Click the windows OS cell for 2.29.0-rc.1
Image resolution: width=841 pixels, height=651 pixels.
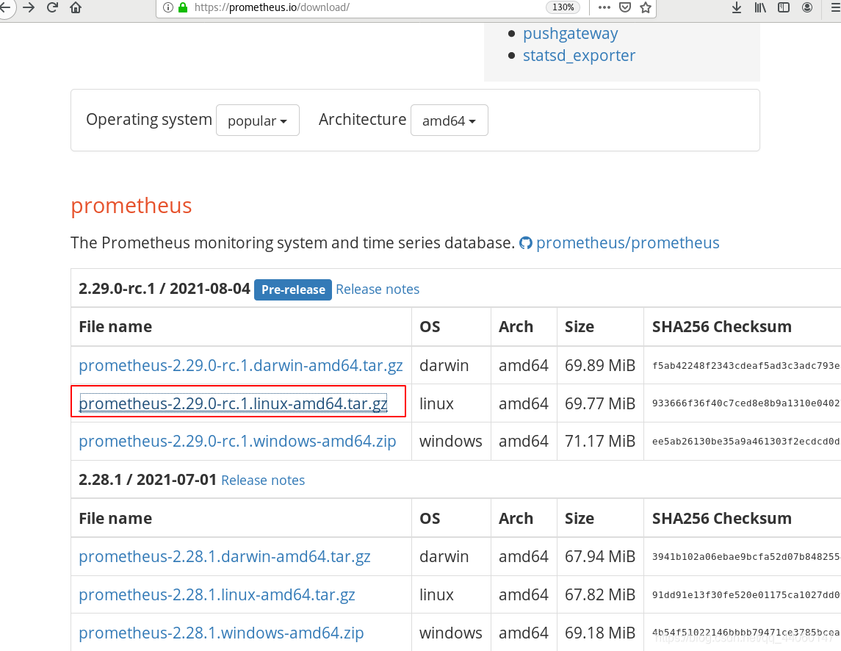tap(450, 441)
